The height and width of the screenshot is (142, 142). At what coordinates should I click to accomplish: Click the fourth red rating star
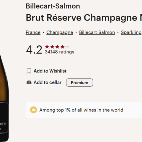click(x=62, y=47)
